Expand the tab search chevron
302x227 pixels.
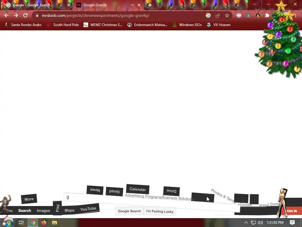[255, 4]
